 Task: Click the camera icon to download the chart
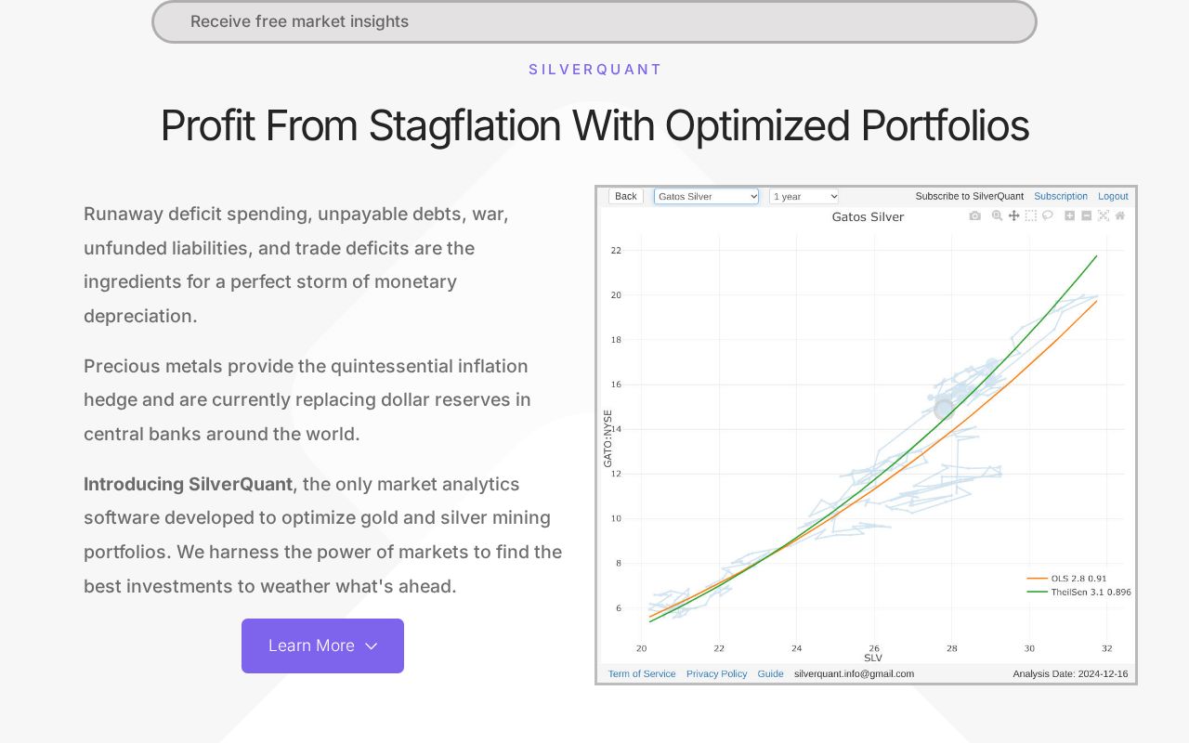click(974, 215)
